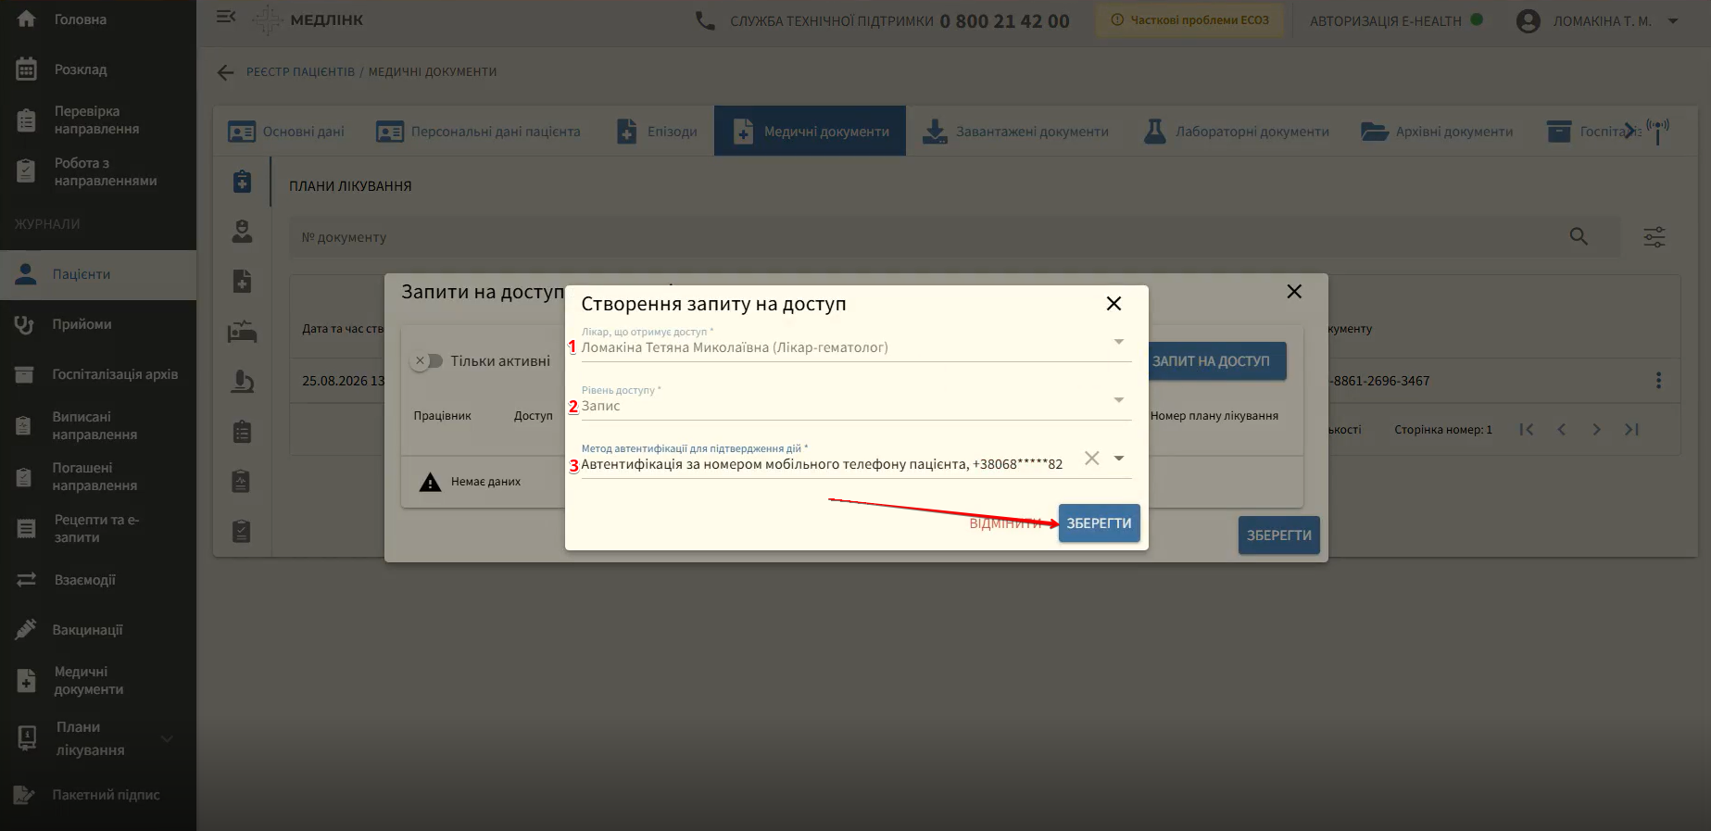Select the Лабораторні документи tab
This screenshot has height=831, width=1711.
tap(1236, 132)
